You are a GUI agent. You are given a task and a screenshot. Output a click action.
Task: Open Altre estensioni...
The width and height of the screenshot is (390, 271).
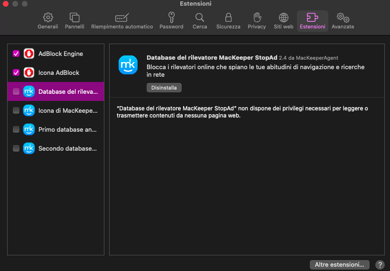tap(340, 264)
